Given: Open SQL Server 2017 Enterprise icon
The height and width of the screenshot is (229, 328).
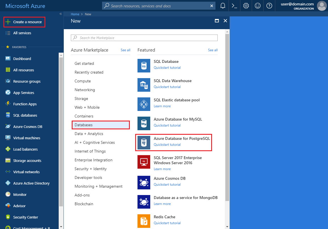Looking at the screenshot, I should pyautogui.click(x=144, y=162).
